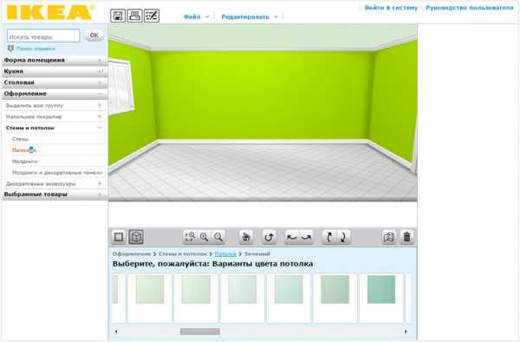520x342 pixels.
Task: Click the Войти в систему link
Action: (392, 8)
